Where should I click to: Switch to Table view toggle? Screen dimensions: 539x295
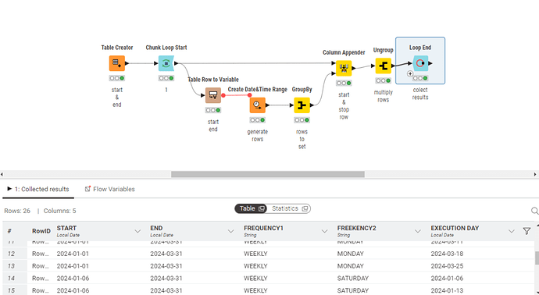pyautogui.click(x=252, y=208)
